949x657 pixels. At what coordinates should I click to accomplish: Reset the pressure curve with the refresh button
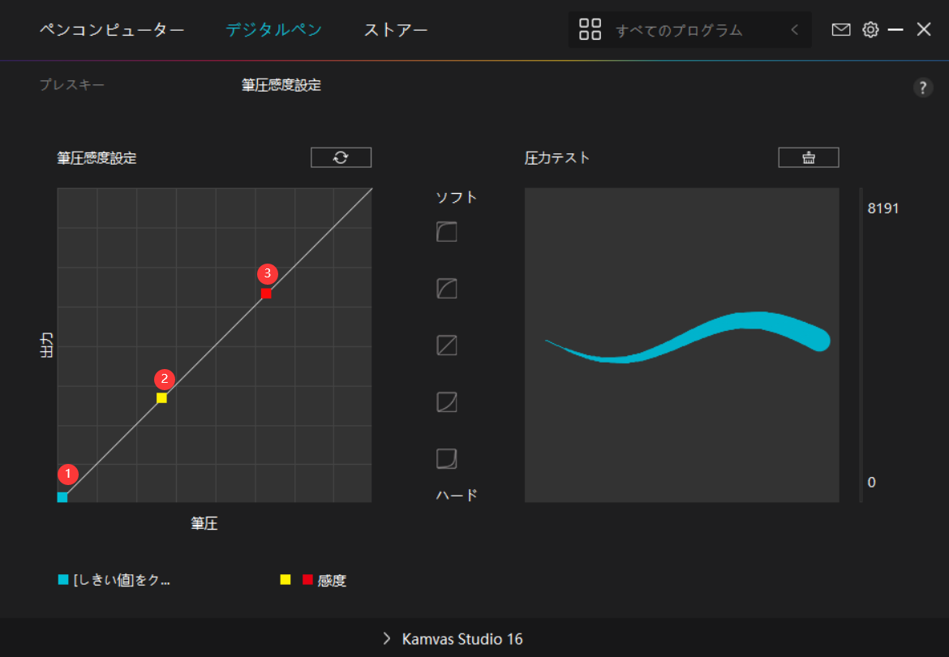(x=341, y=157)
